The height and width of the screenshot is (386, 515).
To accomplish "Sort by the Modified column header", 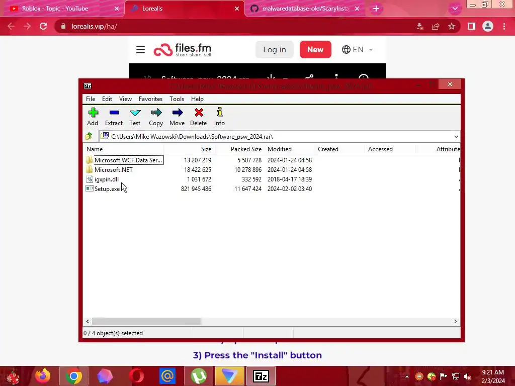I will click(x=280, y=149).
